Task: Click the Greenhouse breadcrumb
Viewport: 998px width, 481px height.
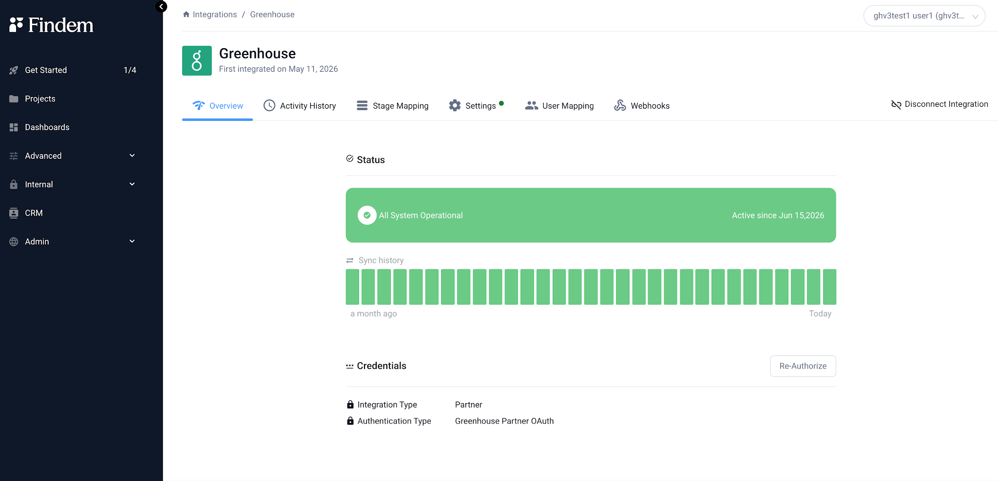Action: point(272,15)
